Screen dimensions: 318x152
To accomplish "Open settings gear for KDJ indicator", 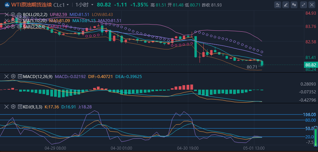I will 13,107.
